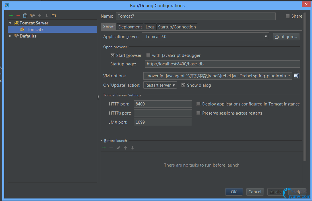312x201 pixels.
Task: Click the Startup page URL field
Action: [222, 64]
